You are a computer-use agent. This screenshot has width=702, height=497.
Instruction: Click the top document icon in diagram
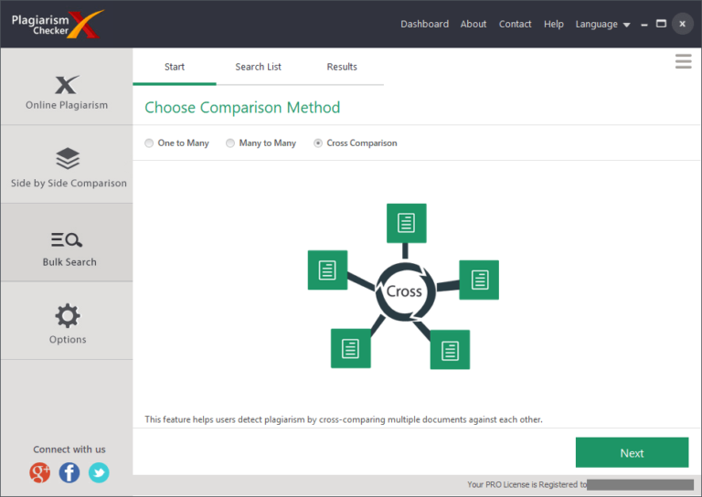(x=406, y=223)
